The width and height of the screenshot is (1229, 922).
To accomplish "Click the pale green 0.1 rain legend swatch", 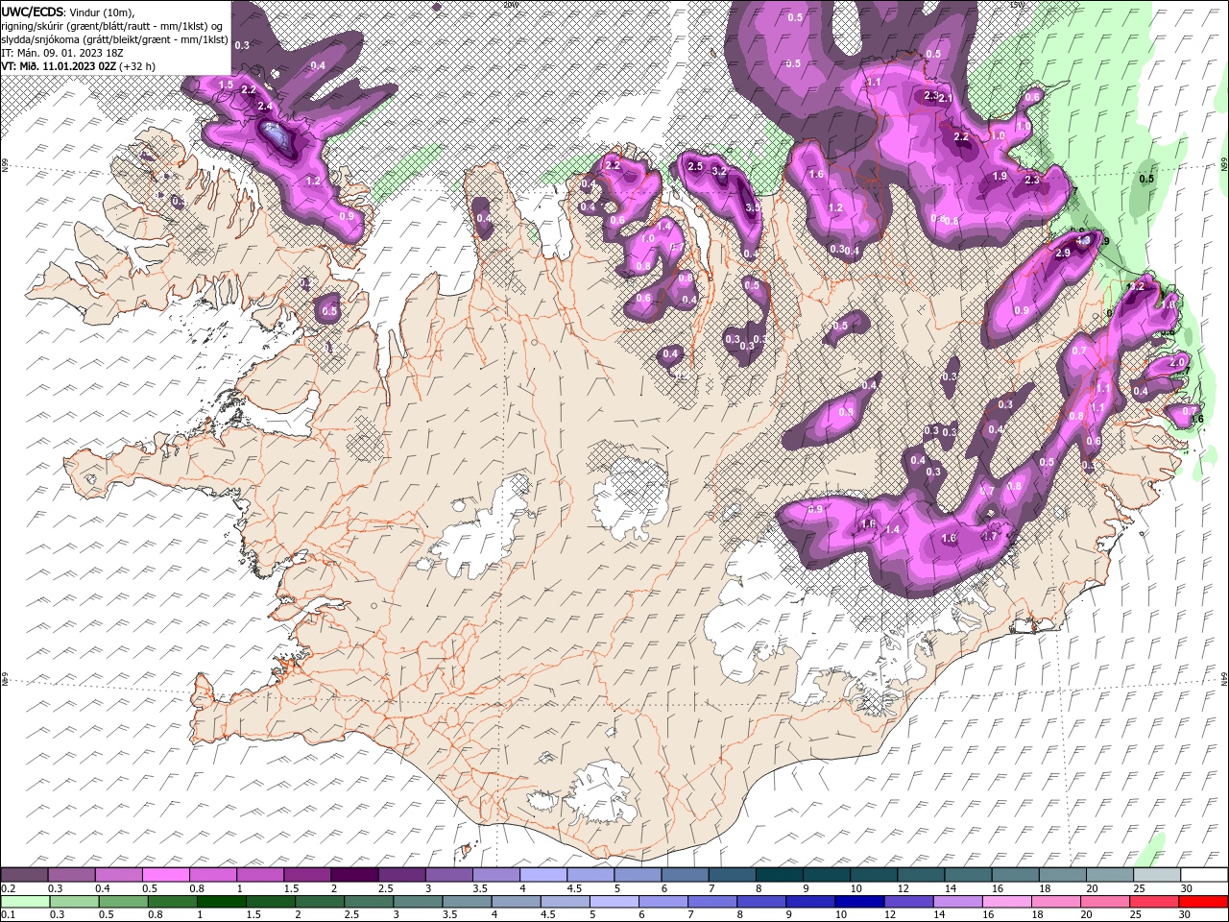I will (x=24, y=902).
